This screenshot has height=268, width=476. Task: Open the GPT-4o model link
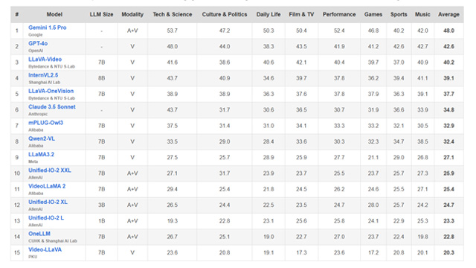38,43
